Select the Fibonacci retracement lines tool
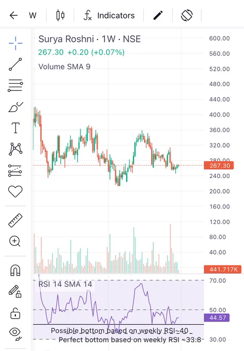Screen dimensions: 244x351 coord(15,85)
